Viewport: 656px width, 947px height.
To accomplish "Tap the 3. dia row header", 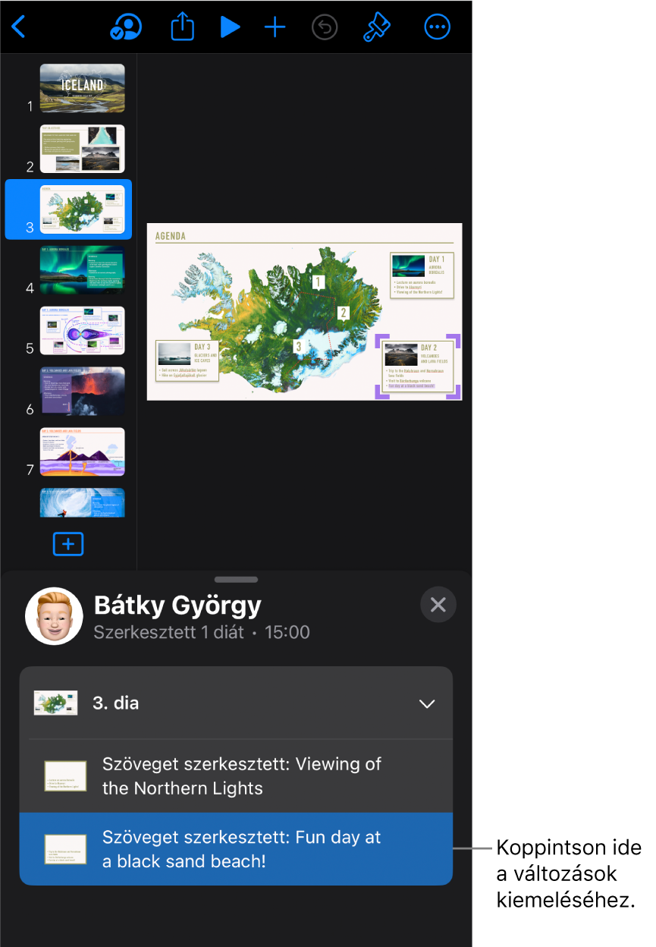I will (x=236, y=703).
